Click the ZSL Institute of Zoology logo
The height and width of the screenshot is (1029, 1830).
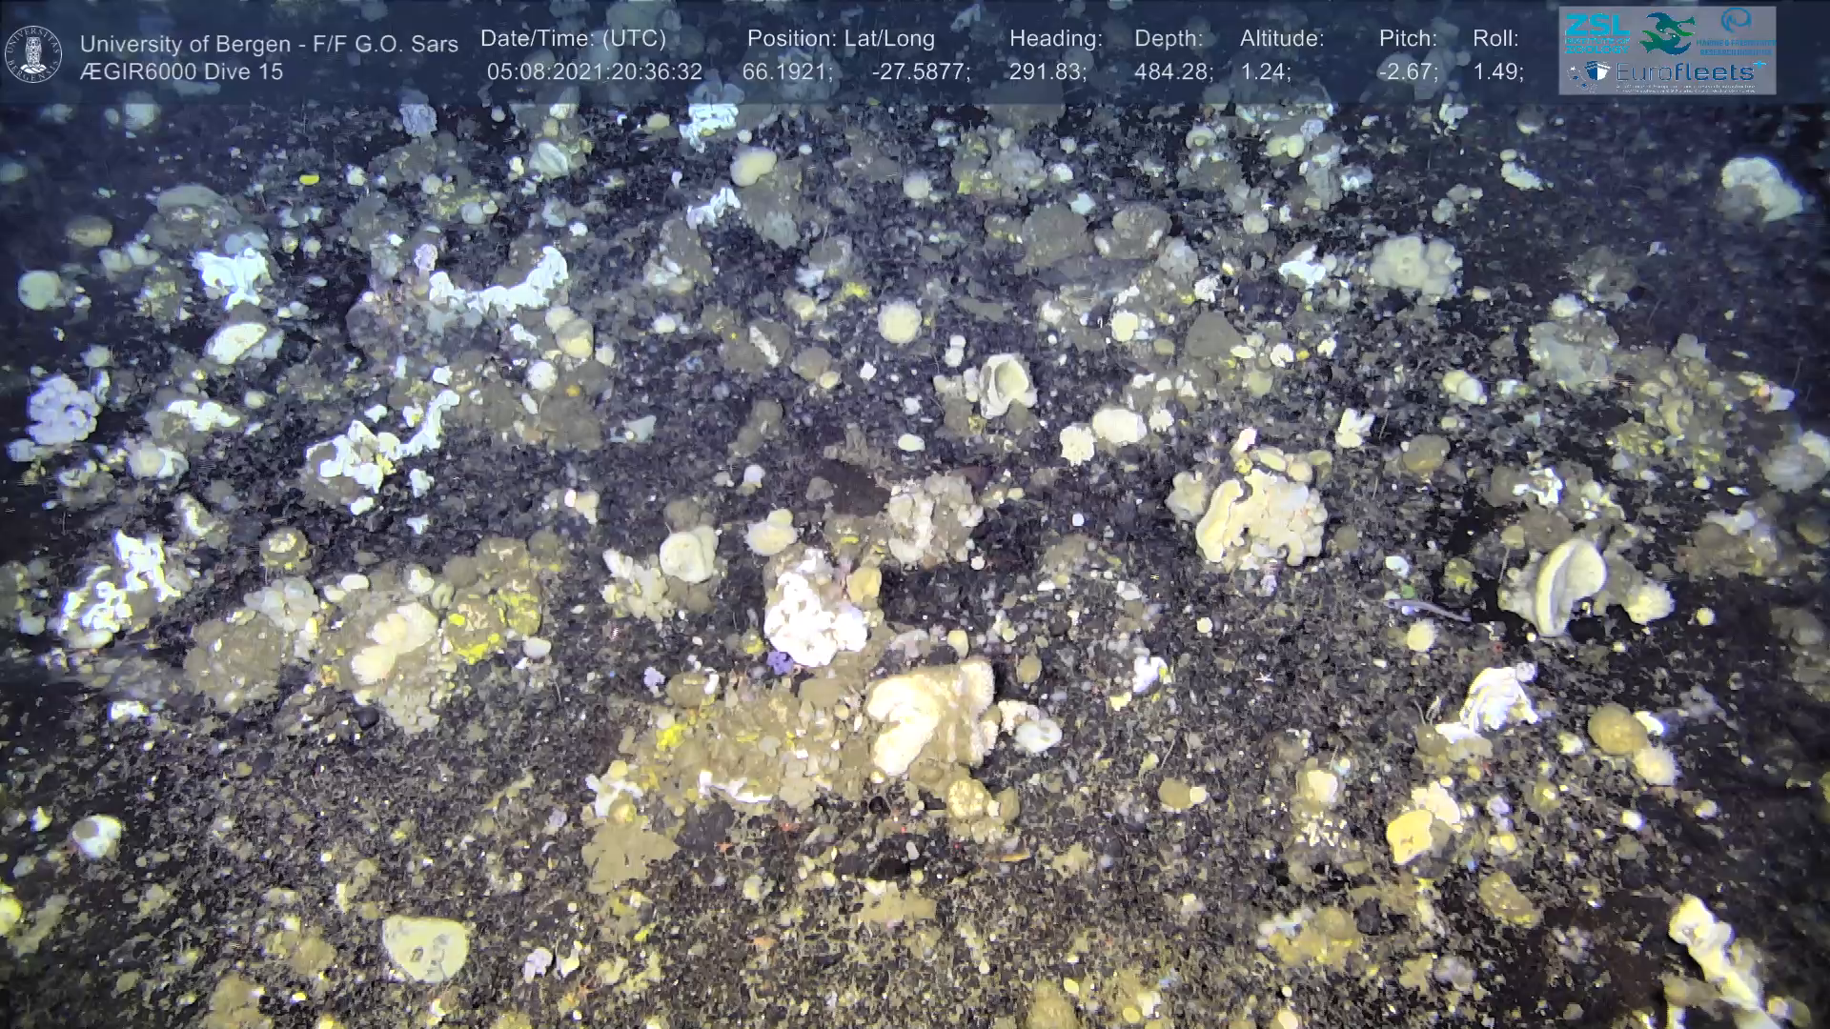click(1596, 34)
